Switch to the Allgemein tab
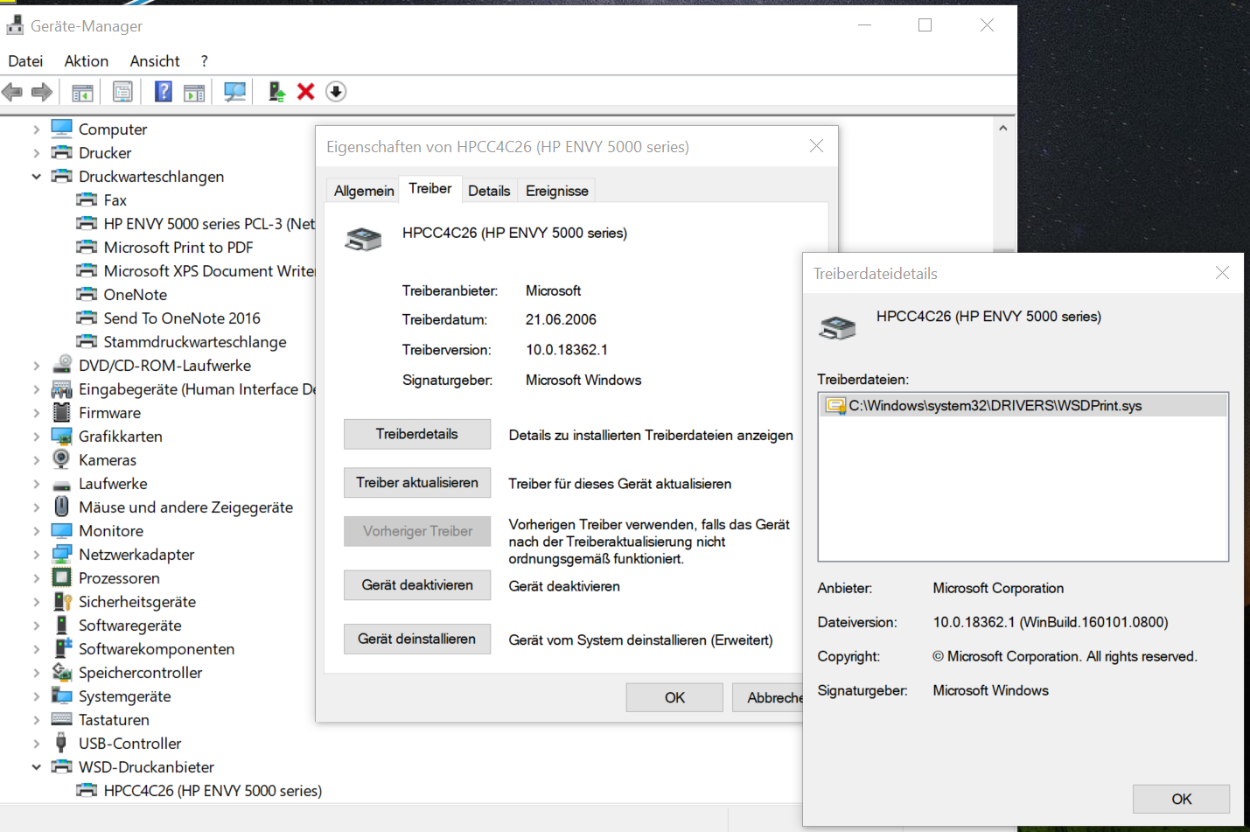Screen dimensions: 1250x832 (x=364, y=191)
